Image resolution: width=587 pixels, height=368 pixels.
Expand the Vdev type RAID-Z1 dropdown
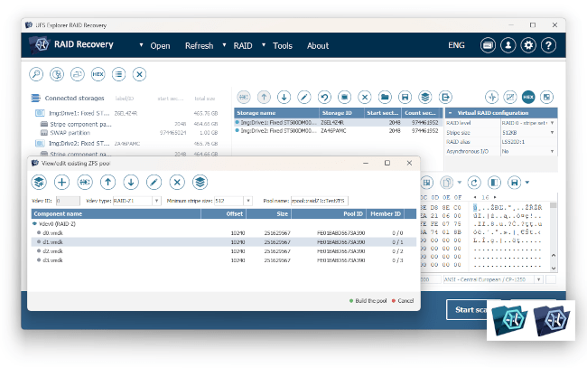[157, 201]
